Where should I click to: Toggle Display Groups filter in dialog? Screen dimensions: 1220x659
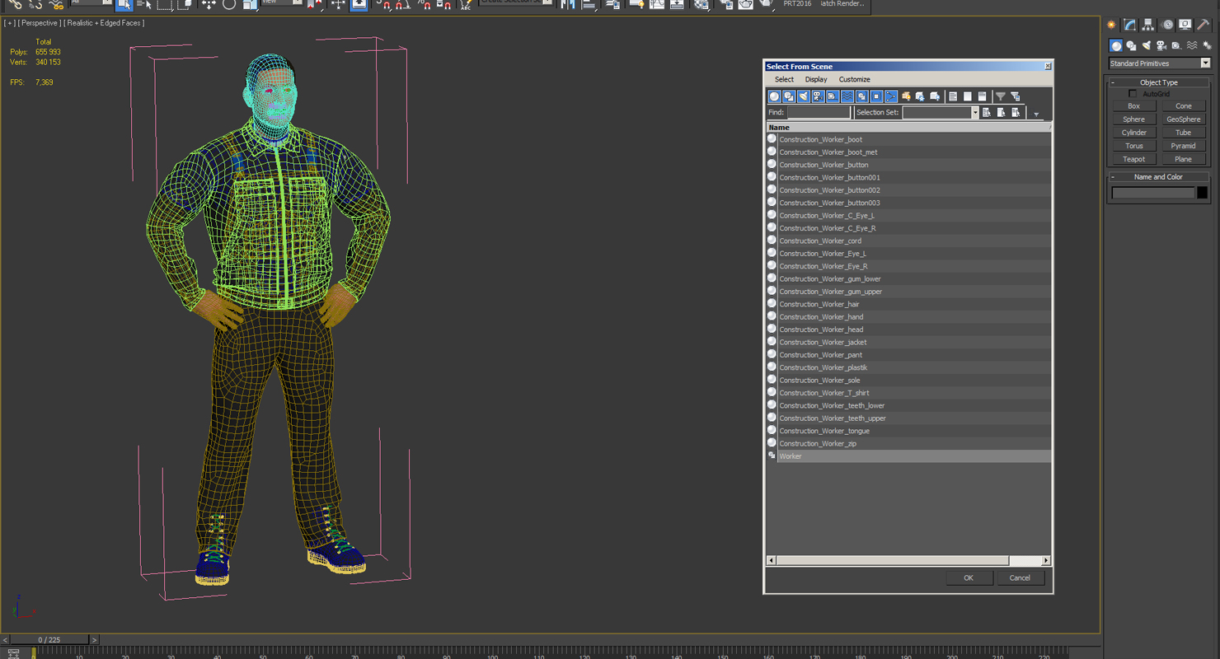[861, 96]
